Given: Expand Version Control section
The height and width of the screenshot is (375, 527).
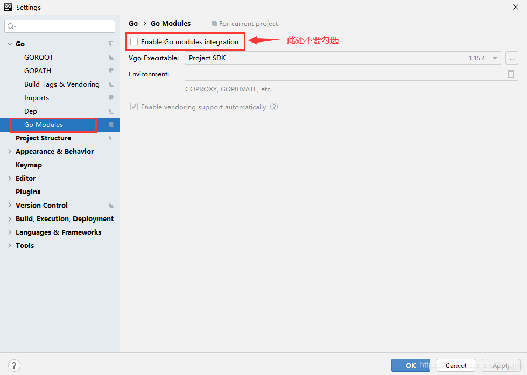Looking at the screenshot, I should (x=10, y=206).
